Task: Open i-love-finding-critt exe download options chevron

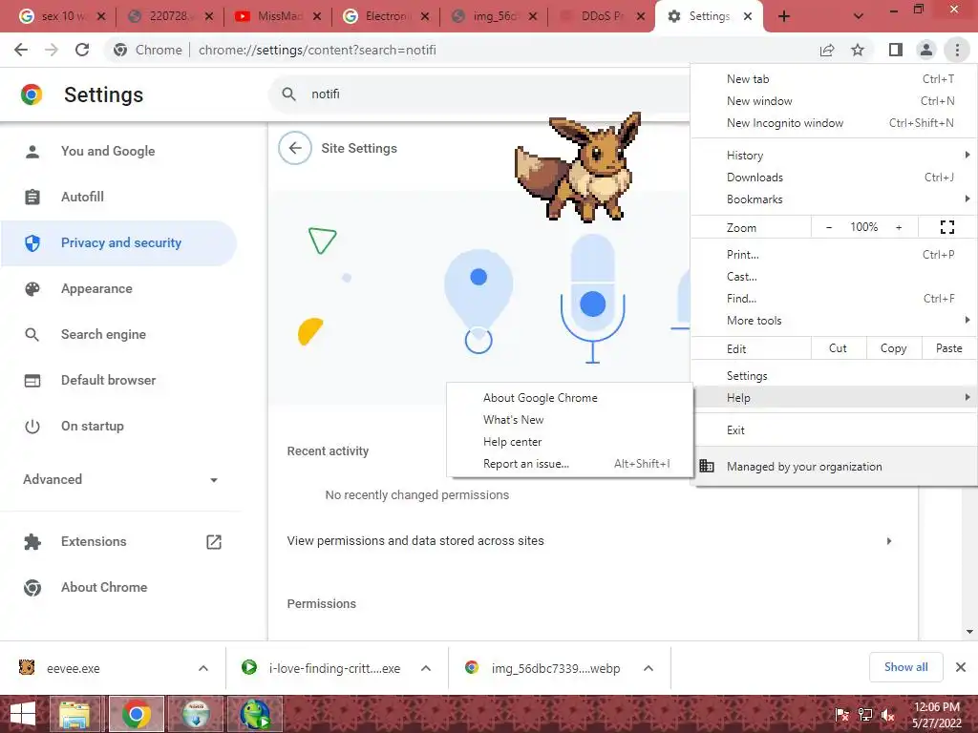Action: coord(426,668)
